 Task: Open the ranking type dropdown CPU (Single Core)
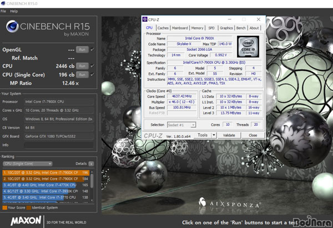(x=28, y=164)
